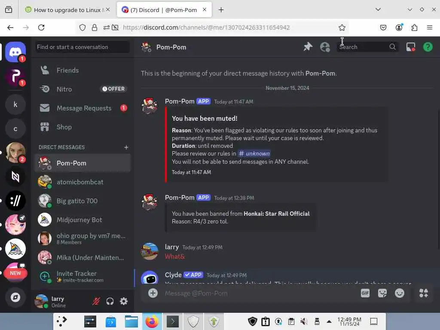
Task: Open the Apps launcher icon in message bar
Action: pos(423,293)
